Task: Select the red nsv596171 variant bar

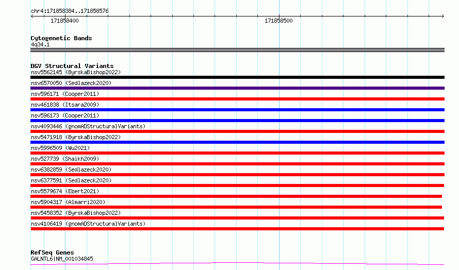Action: [237, 99]
